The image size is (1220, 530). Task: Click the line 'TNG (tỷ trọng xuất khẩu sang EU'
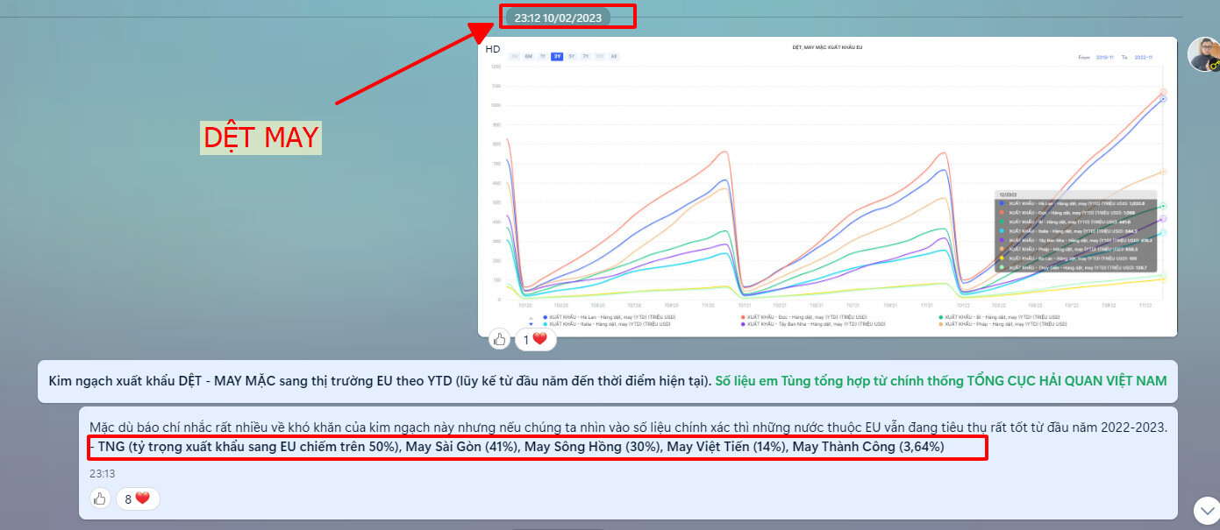coord(517,448)
